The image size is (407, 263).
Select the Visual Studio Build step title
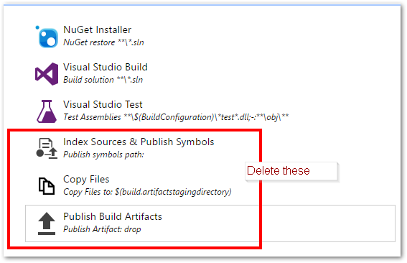coord(106,67)
